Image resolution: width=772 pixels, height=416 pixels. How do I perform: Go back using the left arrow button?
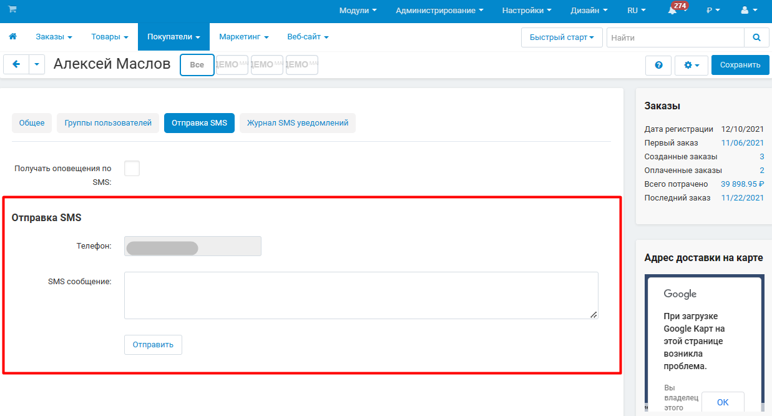(x=16, y=64)
